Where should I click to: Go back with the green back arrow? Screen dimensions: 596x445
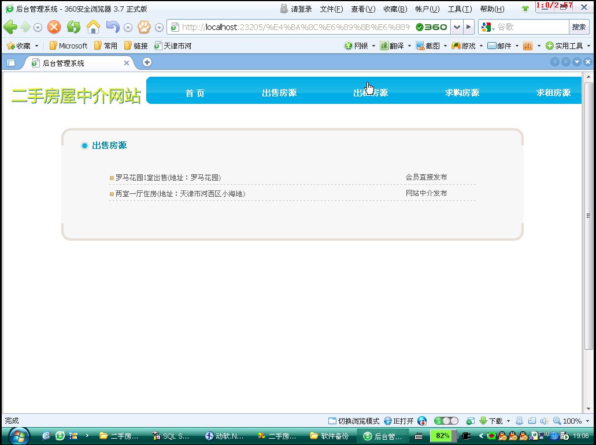pos(10,27)
